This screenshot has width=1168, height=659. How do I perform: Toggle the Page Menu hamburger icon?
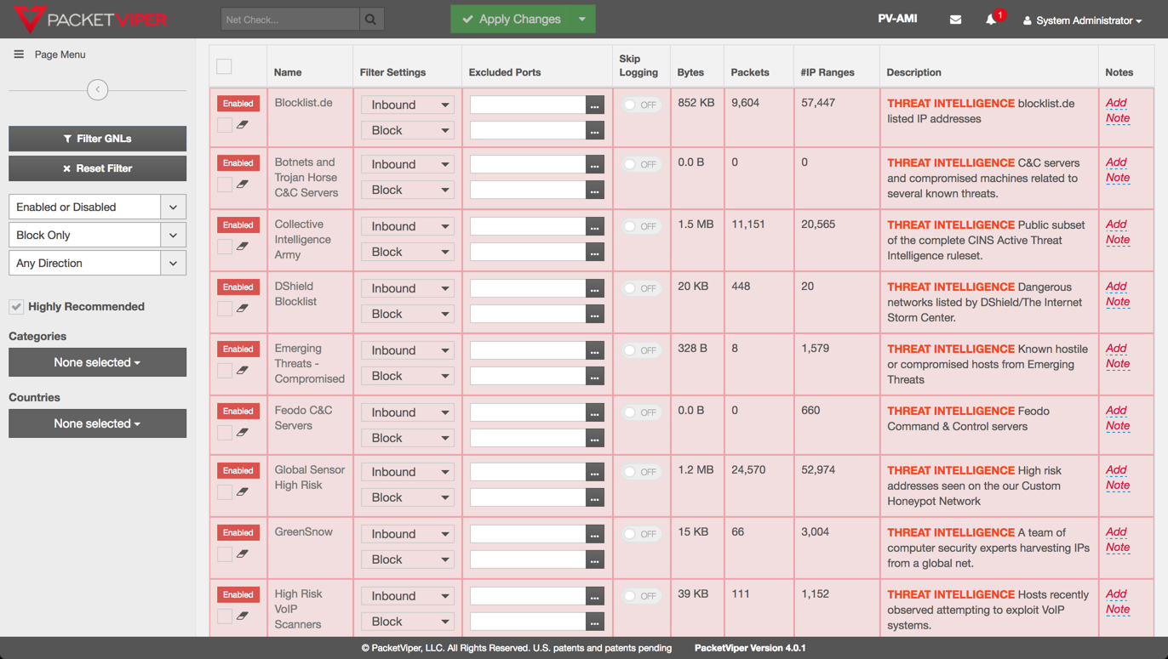pos(19,54)
